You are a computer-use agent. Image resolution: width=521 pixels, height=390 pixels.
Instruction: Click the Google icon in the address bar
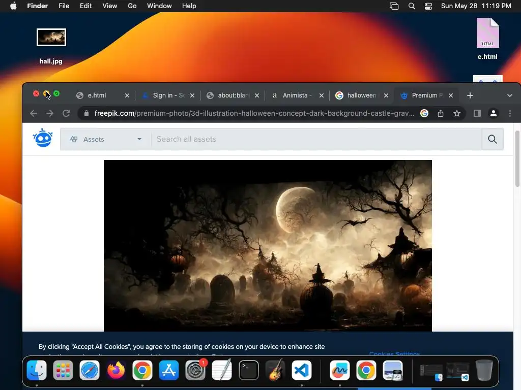click(x=424, y=113)
